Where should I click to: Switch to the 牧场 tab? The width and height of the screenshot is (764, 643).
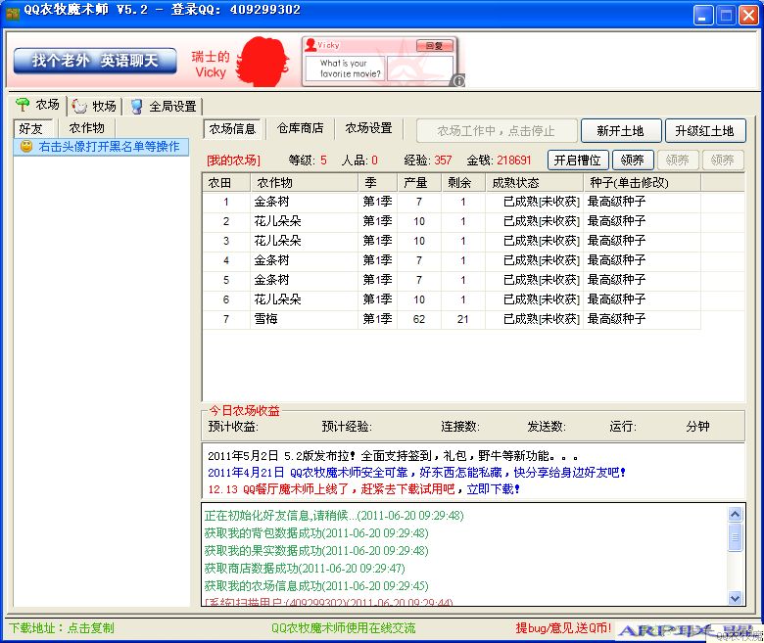point(94,106)
